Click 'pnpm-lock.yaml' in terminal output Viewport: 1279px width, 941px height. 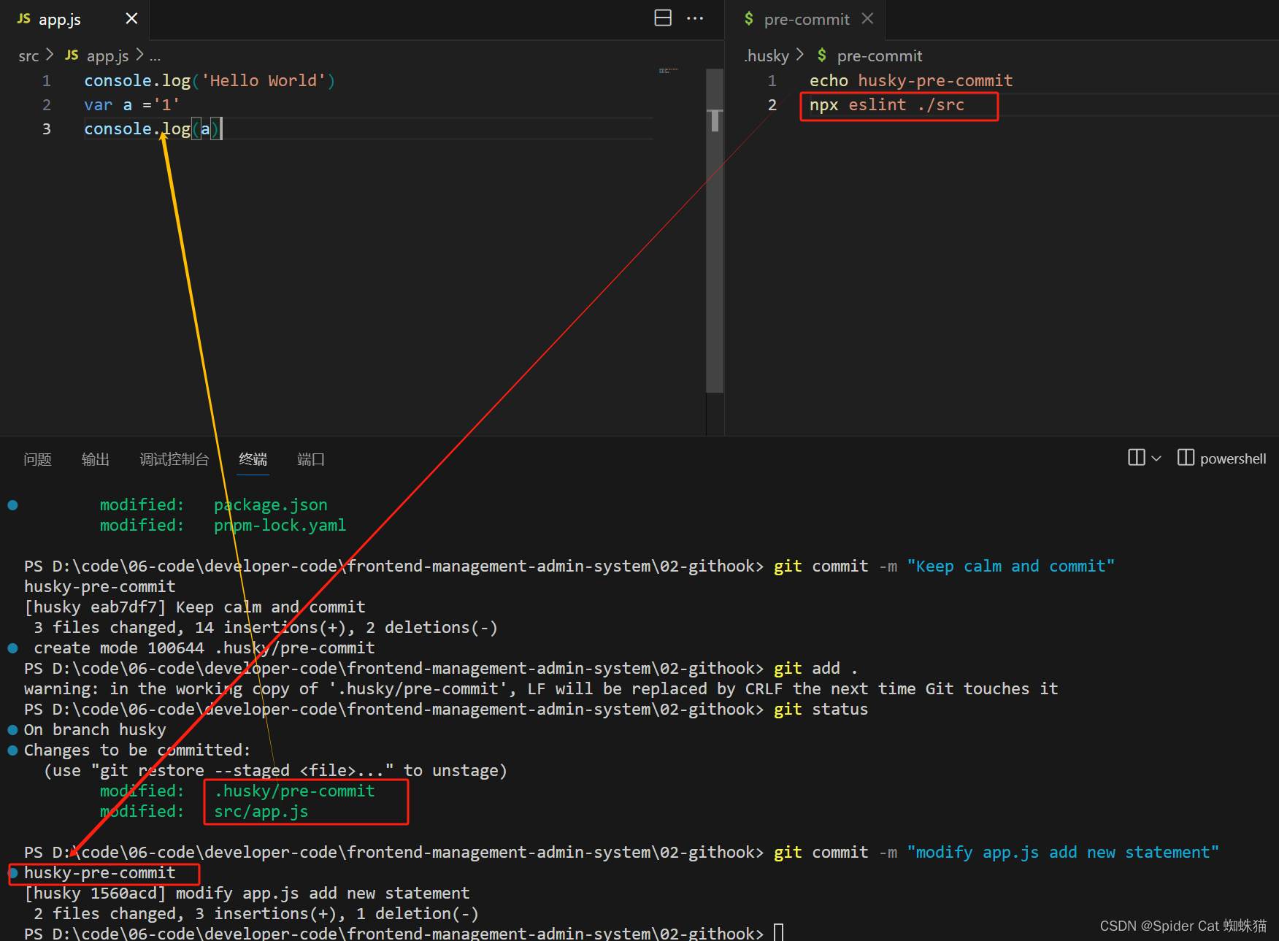(x=280, y=526)
